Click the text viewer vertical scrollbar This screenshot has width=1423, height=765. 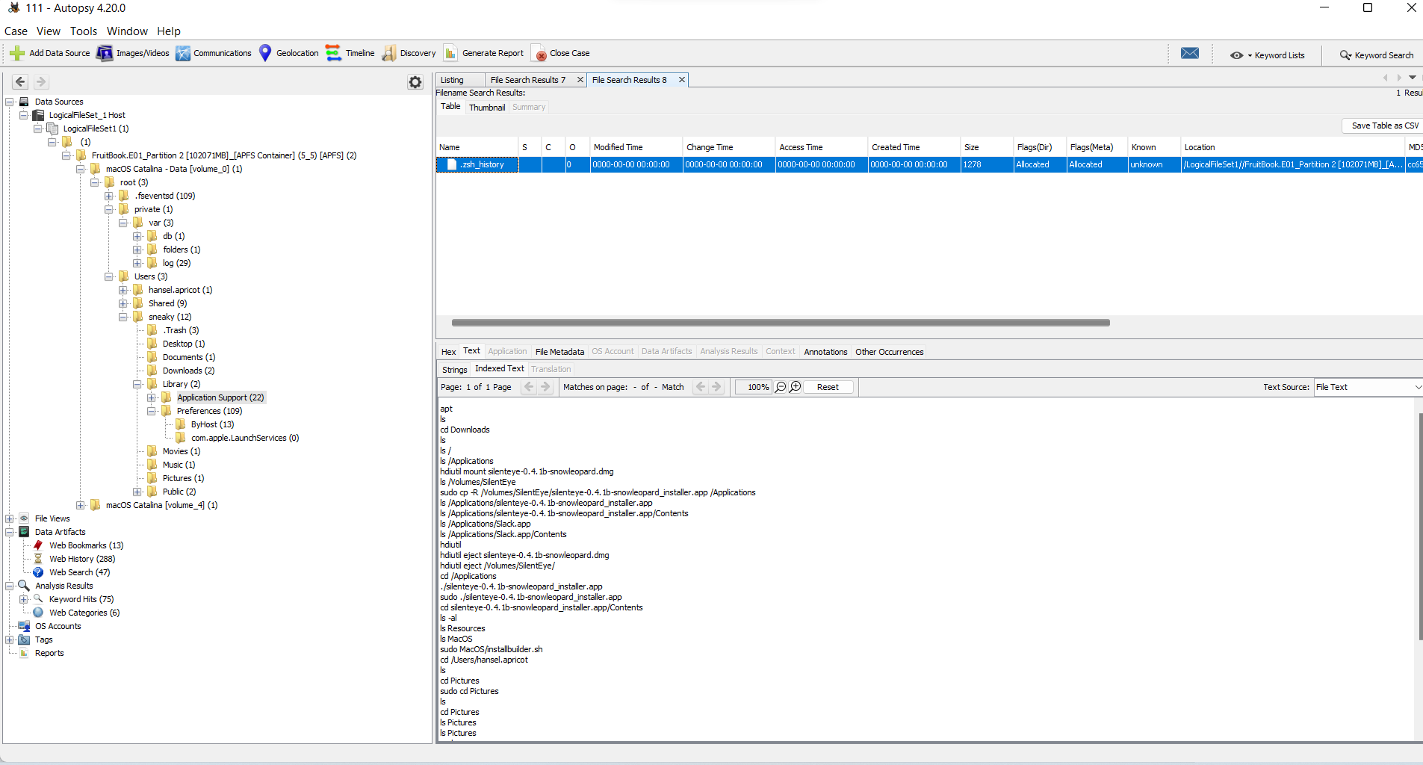[1420, 527]
